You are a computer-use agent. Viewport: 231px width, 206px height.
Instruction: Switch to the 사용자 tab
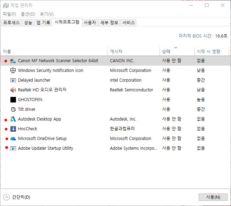pyautogui.click(x=90, y=23)
